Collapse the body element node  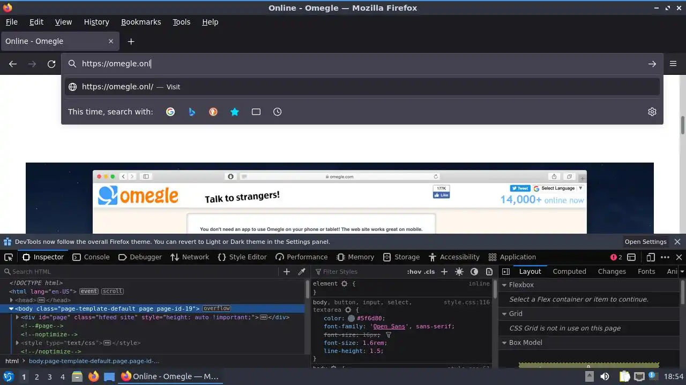coord(11,309)
